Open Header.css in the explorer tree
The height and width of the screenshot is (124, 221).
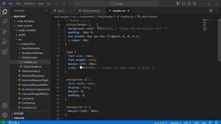click(30, 62)
